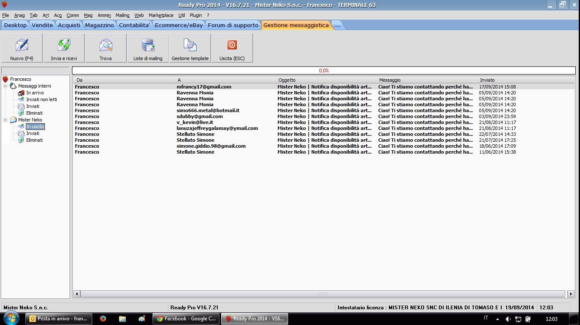
Task: Click the IT language indicator in the taskbar
Action: (486, 318)
